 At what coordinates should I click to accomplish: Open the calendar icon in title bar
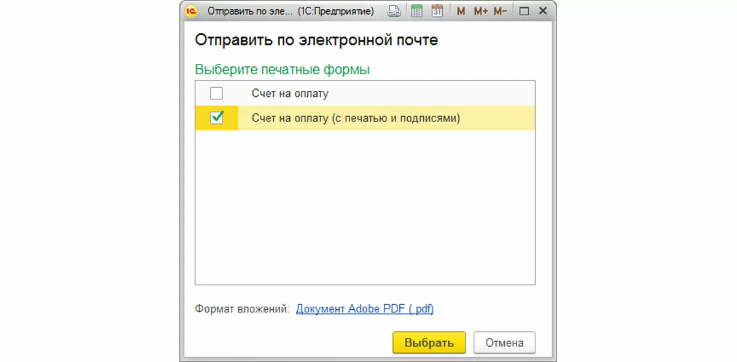pyautogui.click(x=437, y=11)
